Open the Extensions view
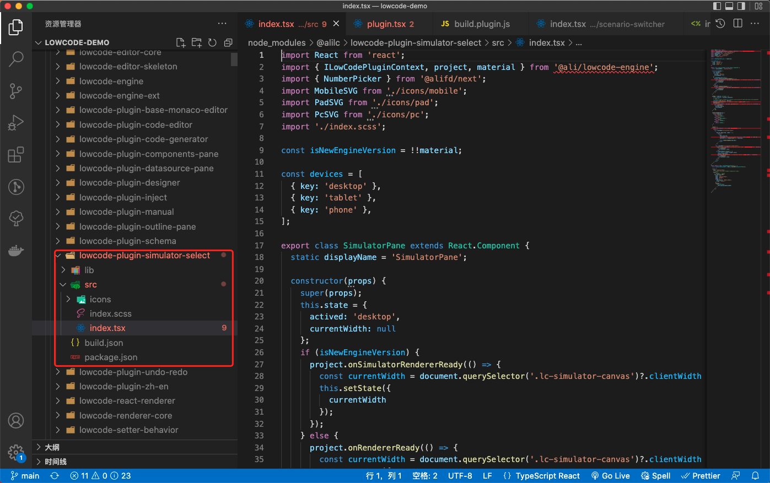The image size is (770, 483). pyautogui.click(x=16, y=155)
